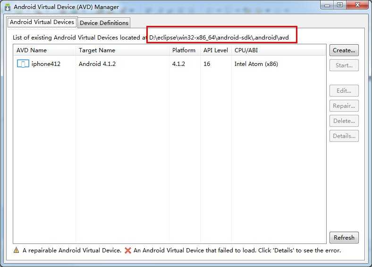
Task: Sort by AVD Name column header
Action: (x=44, y=50)
